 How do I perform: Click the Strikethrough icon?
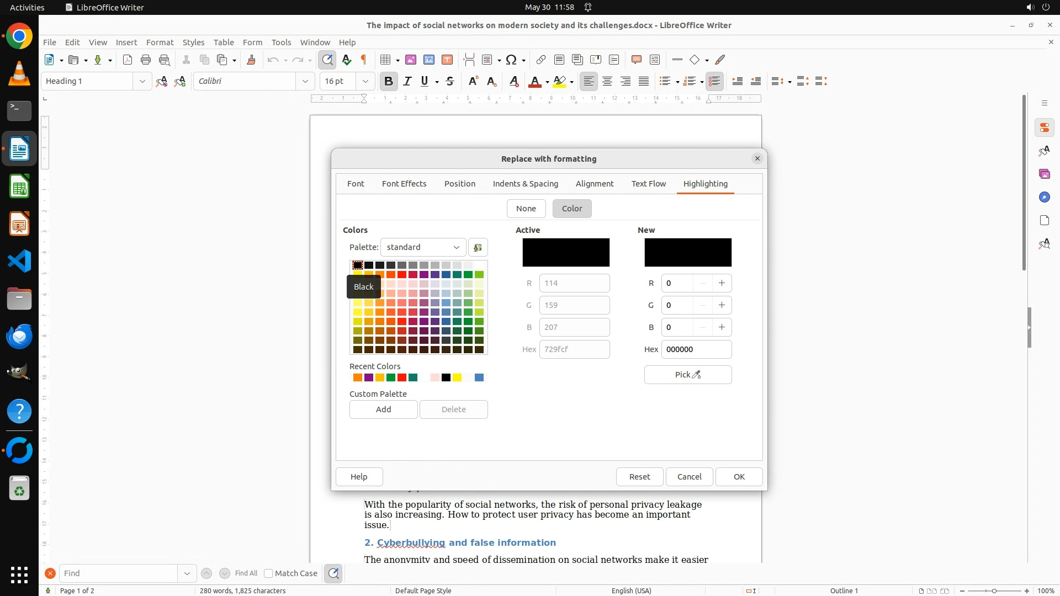[450, 81]
